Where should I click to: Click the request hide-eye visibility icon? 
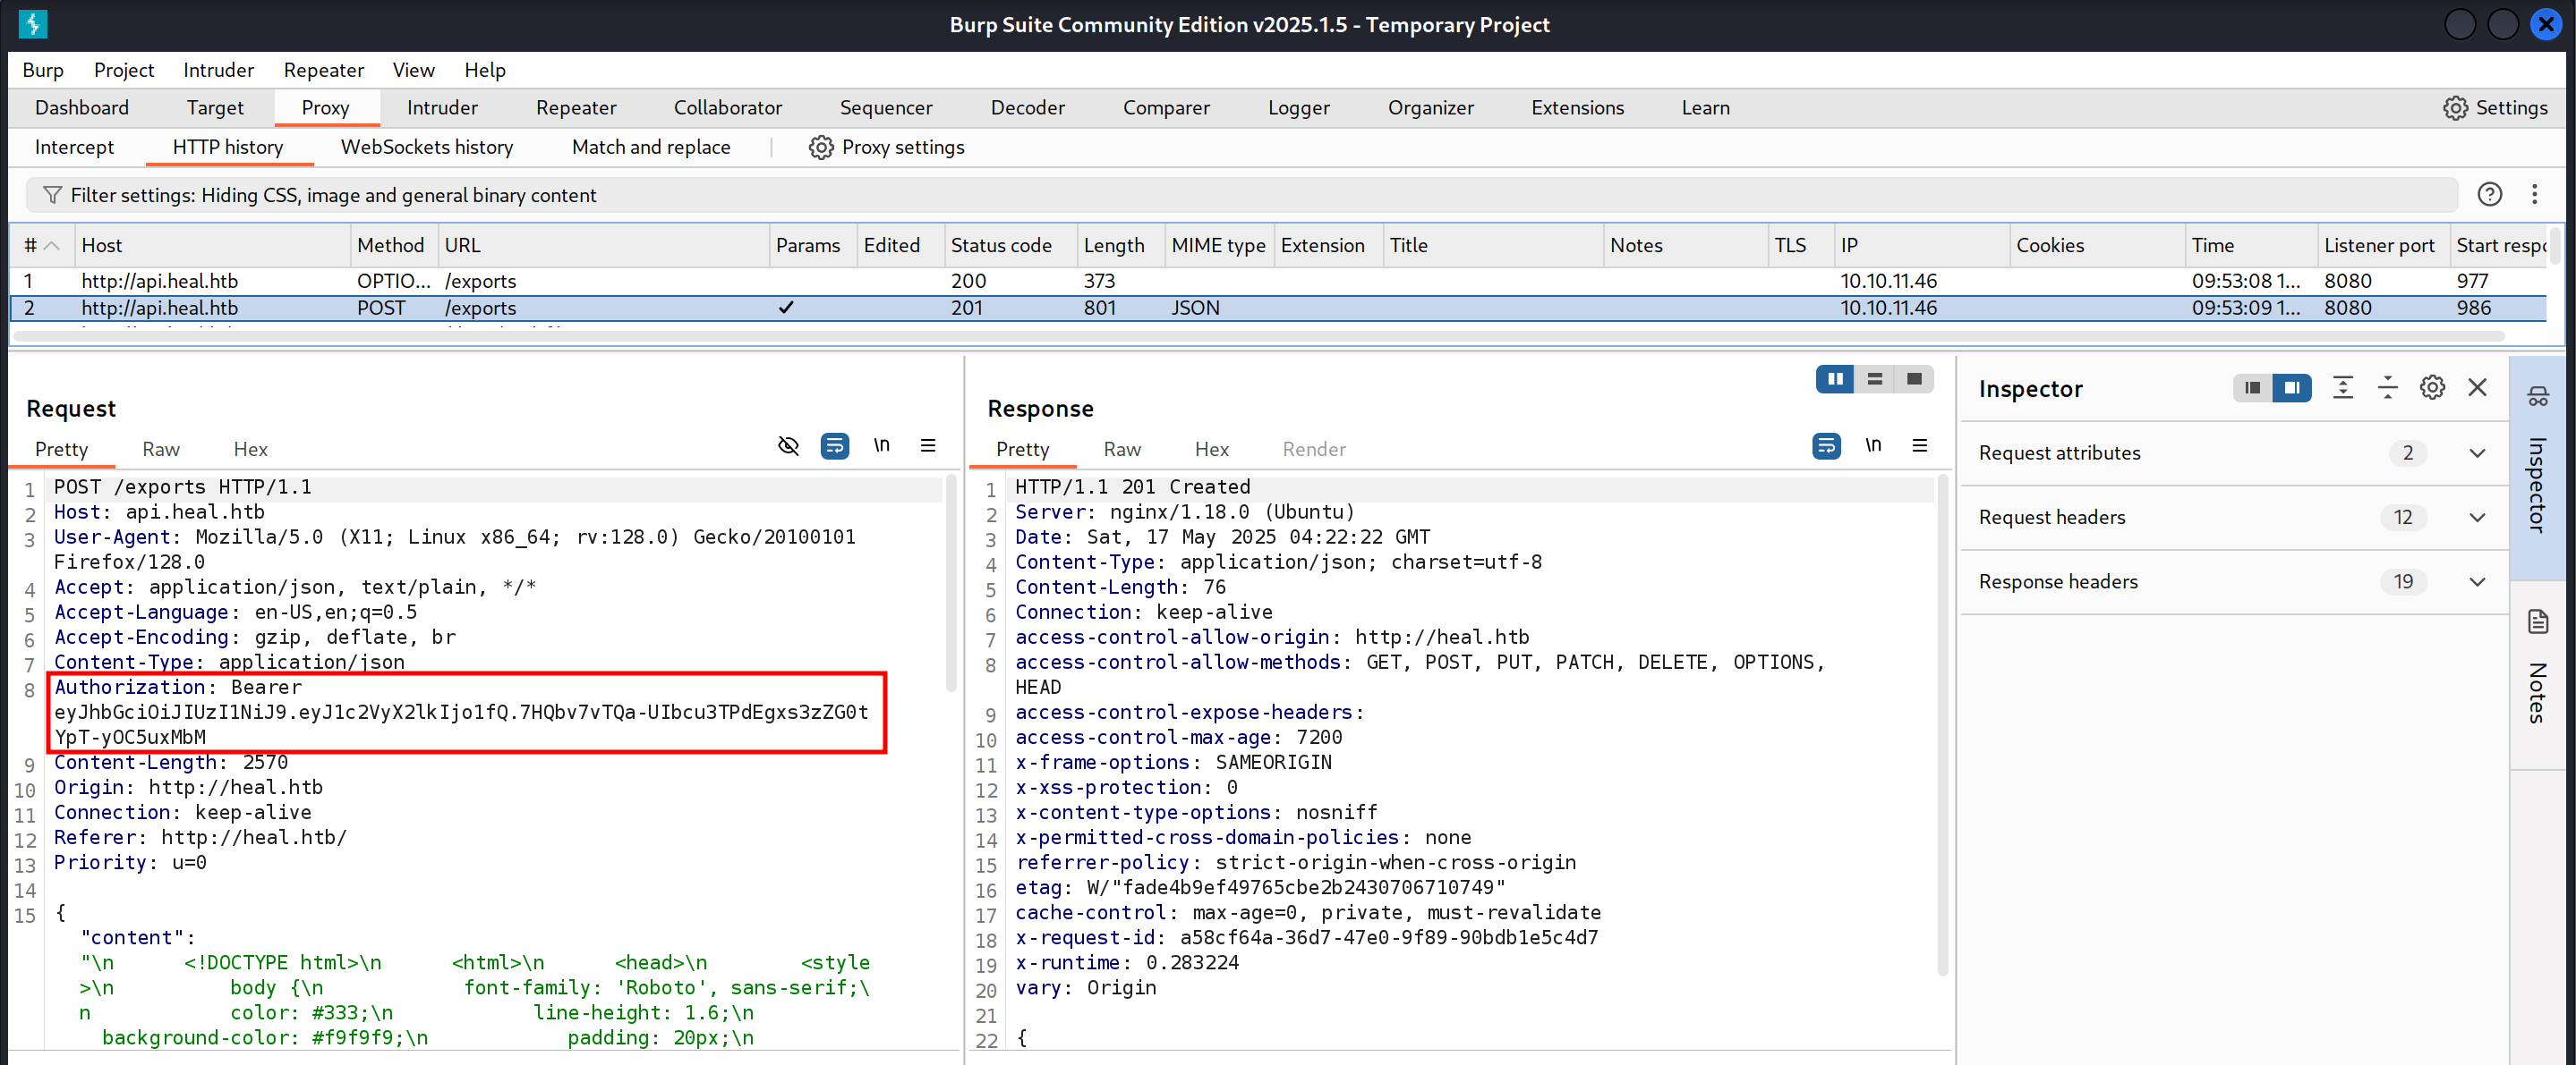point(788,445)
